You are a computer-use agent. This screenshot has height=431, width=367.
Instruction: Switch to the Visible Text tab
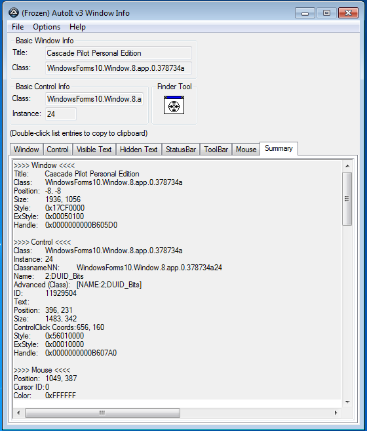(x=94, y=150)
